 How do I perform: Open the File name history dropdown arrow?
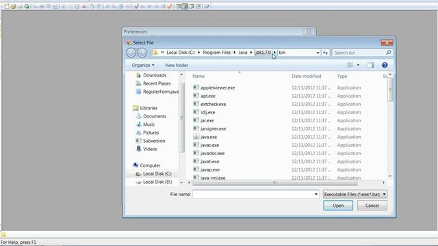(x=316, y=194)
